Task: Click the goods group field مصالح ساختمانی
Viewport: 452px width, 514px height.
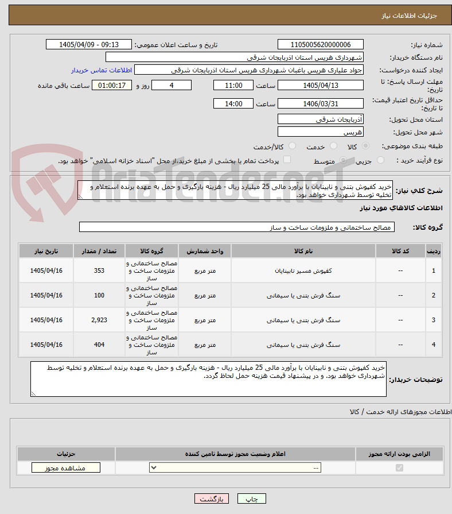Action: point(237,227)
